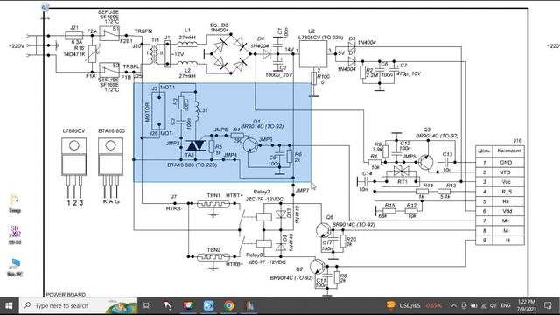Click the 'Vdd' cell in connector table
560x315 pixels.
click(507, 211)
